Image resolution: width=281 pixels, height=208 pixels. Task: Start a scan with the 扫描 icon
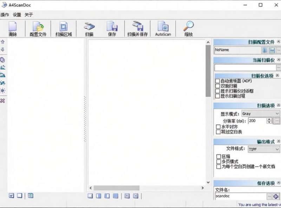pos(89,29)
